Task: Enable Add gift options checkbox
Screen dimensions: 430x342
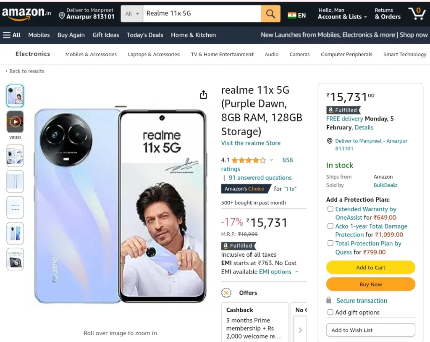Action: 330,312
